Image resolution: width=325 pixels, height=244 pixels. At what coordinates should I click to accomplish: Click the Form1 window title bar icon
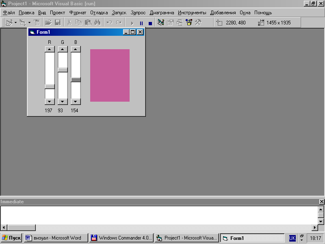32,32
